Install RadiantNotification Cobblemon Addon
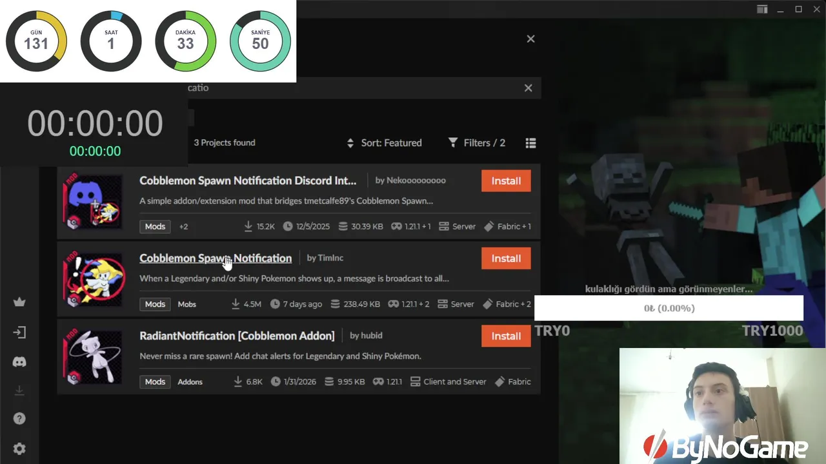 [x=506, y=336]
